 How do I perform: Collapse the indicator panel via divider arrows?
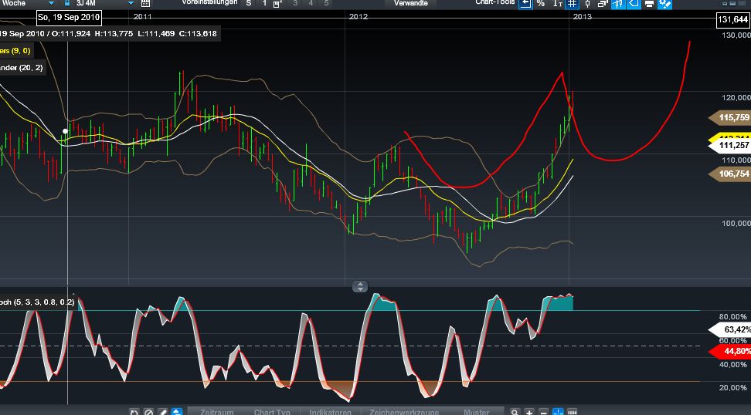tap(360, 286)
